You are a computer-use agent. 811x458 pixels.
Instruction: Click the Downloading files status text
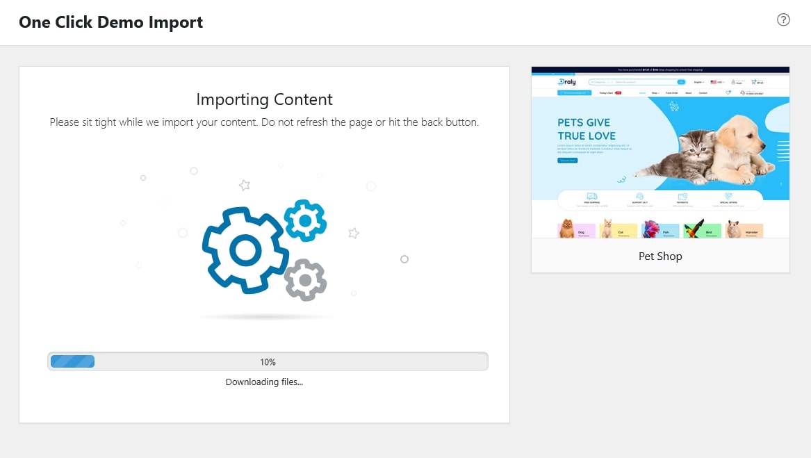pyautogui.click(x=264, y=382)
